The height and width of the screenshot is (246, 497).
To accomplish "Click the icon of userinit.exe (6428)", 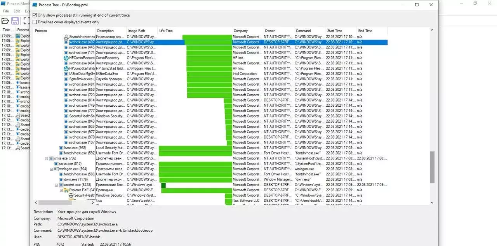I will tap(61, 185).
